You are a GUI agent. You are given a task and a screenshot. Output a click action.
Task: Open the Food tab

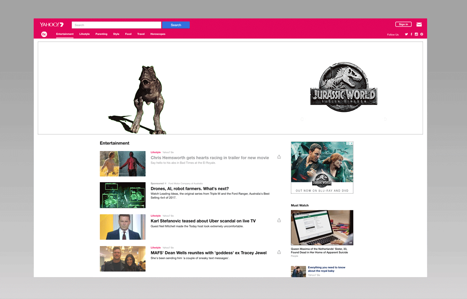tap(128, 34)
